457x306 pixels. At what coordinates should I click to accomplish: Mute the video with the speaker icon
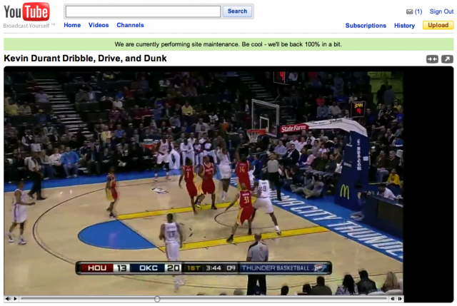[8, 298]
